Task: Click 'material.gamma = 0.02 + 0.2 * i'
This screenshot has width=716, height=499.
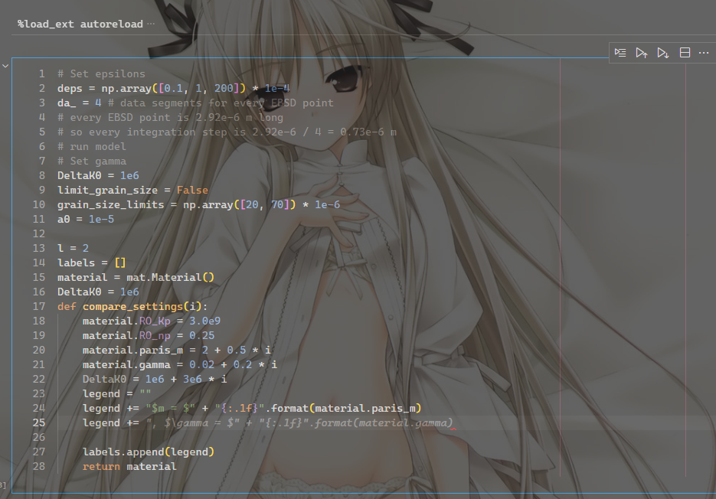Action: [x=180, y=365]
